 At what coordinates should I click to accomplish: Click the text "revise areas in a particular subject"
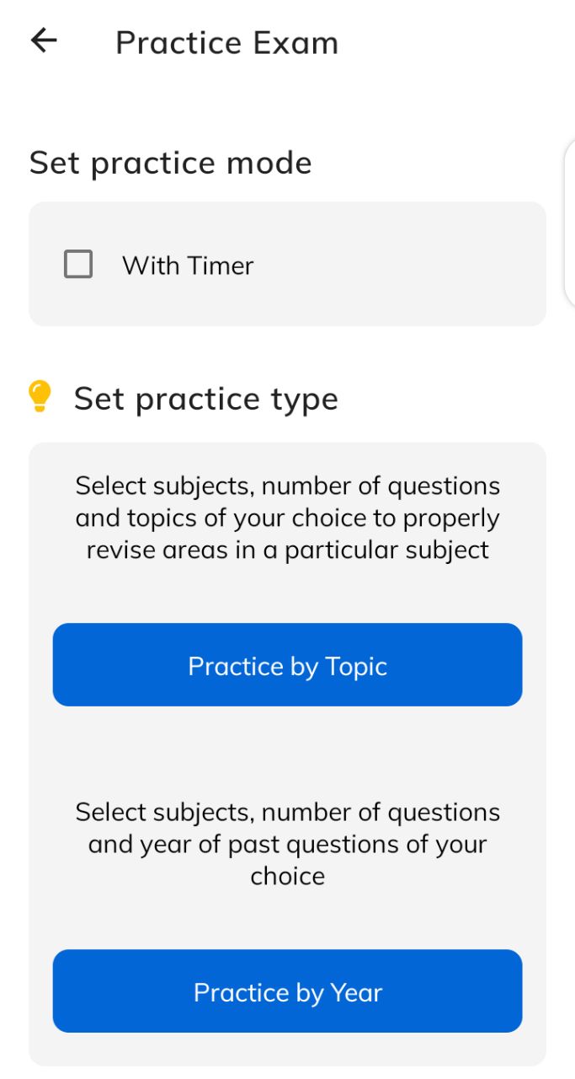[x=287, y=550]
